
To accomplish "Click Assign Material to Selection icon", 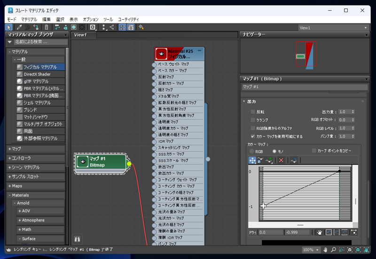I will 36,27.
